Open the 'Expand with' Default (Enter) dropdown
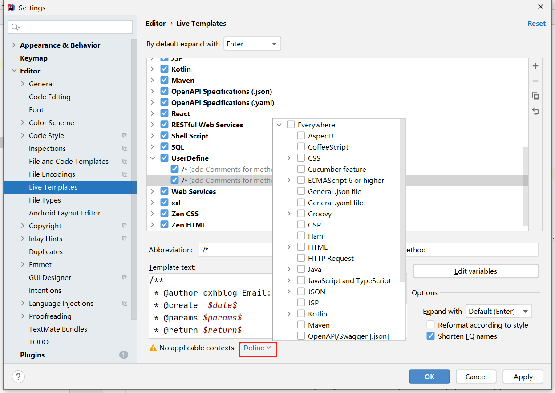555x393 pixels. click(499, 312)
